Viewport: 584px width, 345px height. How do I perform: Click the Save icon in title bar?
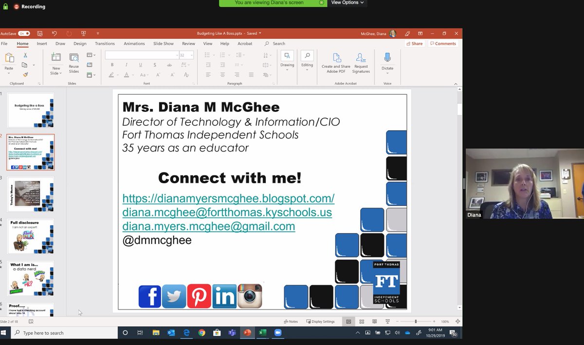pos(39,34)
